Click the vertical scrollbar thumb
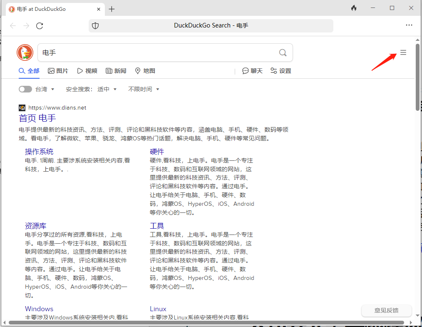This screenshot has width=422, height=327. tap(417, 77)
